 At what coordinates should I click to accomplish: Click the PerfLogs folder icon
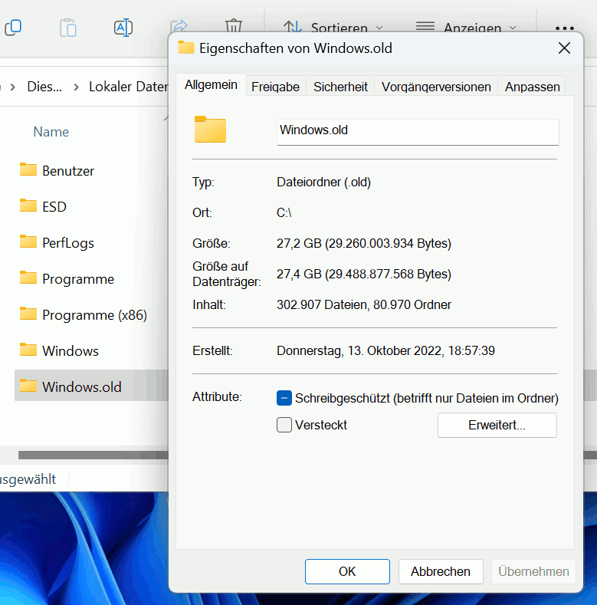point(28,242)
